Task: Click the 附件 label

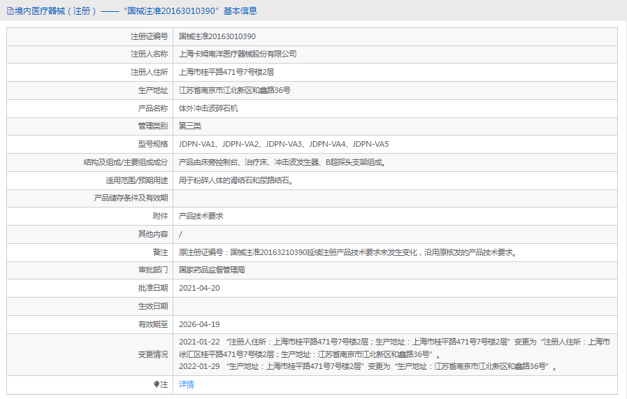Action: (x=160, y=216)
